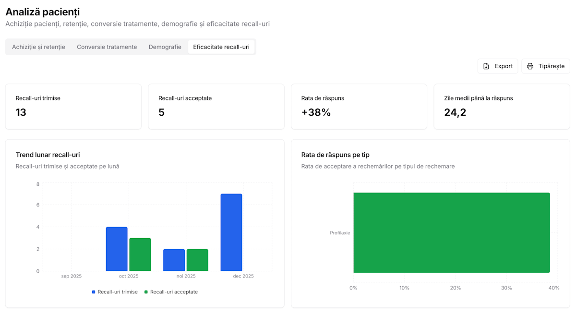Select the blue bar for noi 2025
This screenshot has height=314, width=576.
[174, 260]
